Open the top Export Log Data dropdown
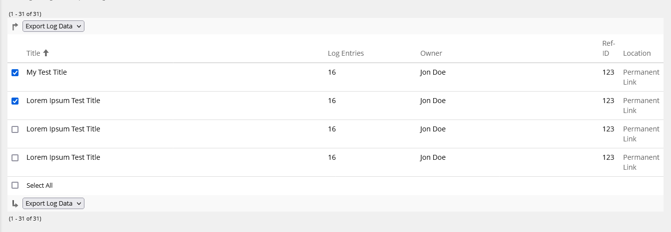The image size is (671, 232). tap(53, 26)
